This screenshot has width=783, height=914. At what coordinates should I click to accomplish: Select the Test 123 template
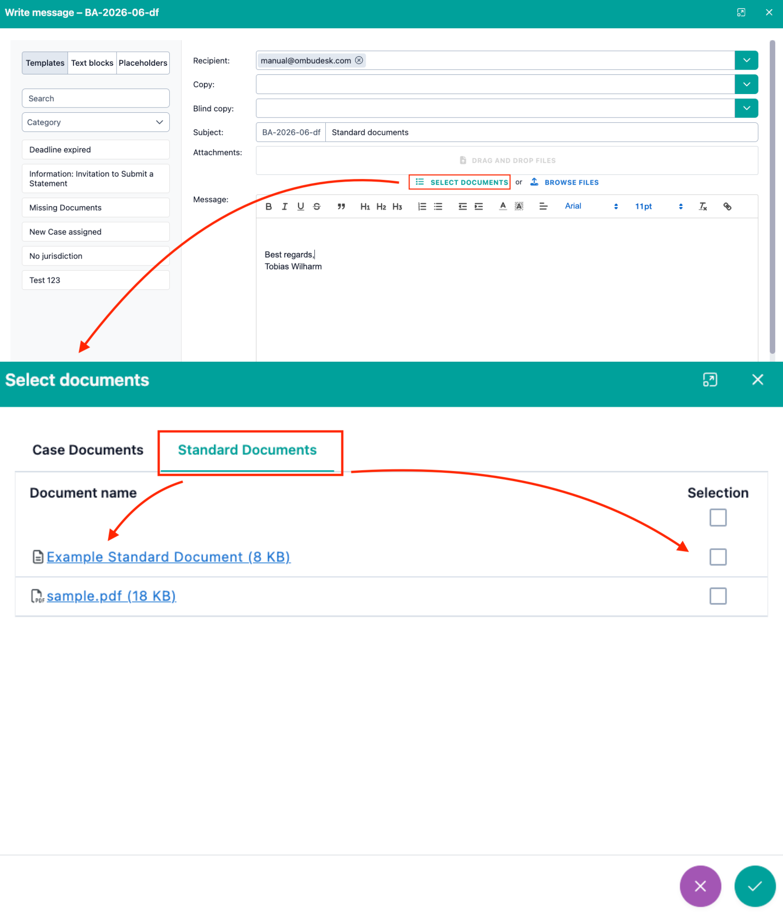pyautogui.click(x=96, y=281)
